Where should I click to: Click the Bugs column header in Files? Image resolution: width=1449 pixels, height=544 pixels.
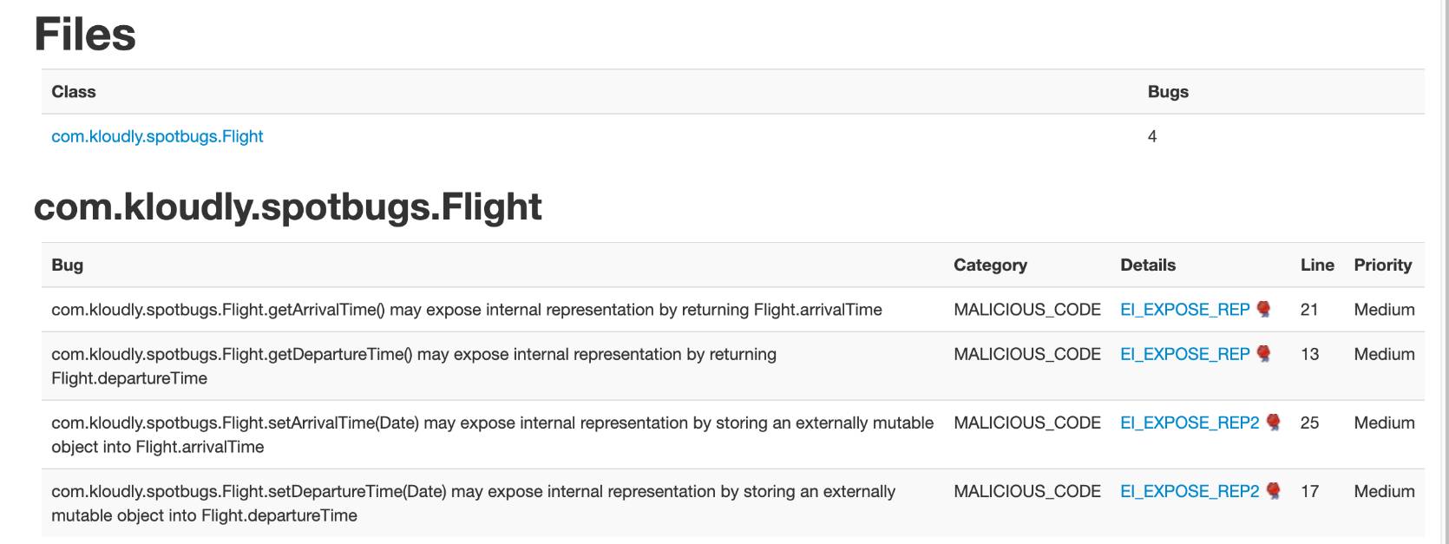1168,92
